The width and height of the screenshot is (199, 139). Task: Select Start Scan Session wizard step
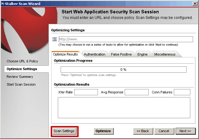pos(21,84)
